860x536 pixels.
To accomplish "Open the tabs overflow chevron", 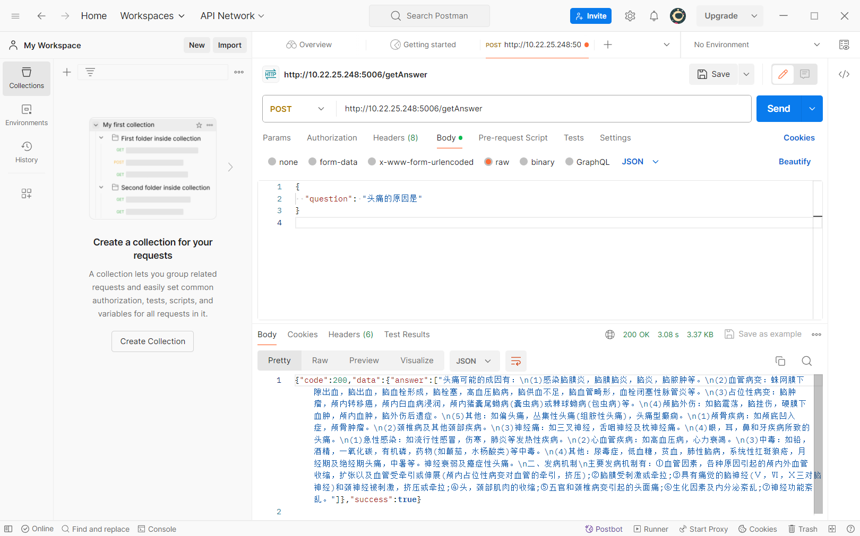I will coord(667,45).
